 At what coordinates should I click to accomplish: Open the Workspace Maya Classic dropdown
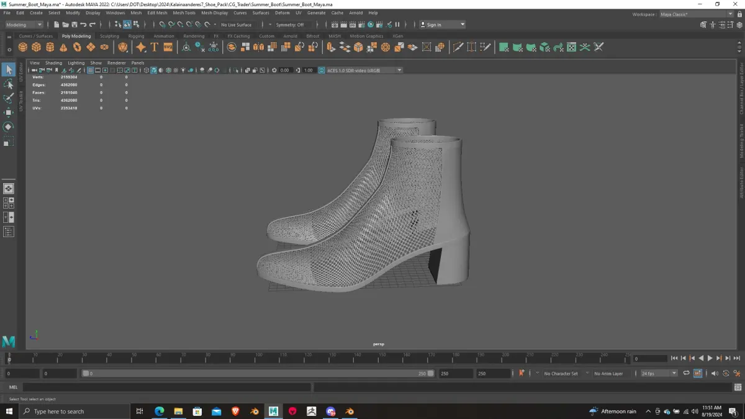pyautogui.click(x=695, y=14)
